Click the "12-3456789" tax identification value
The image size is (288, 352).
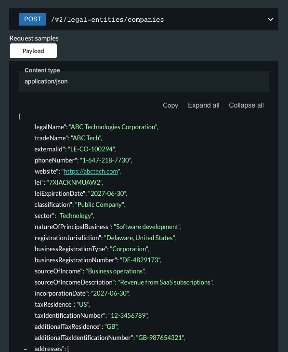point(128,315)
